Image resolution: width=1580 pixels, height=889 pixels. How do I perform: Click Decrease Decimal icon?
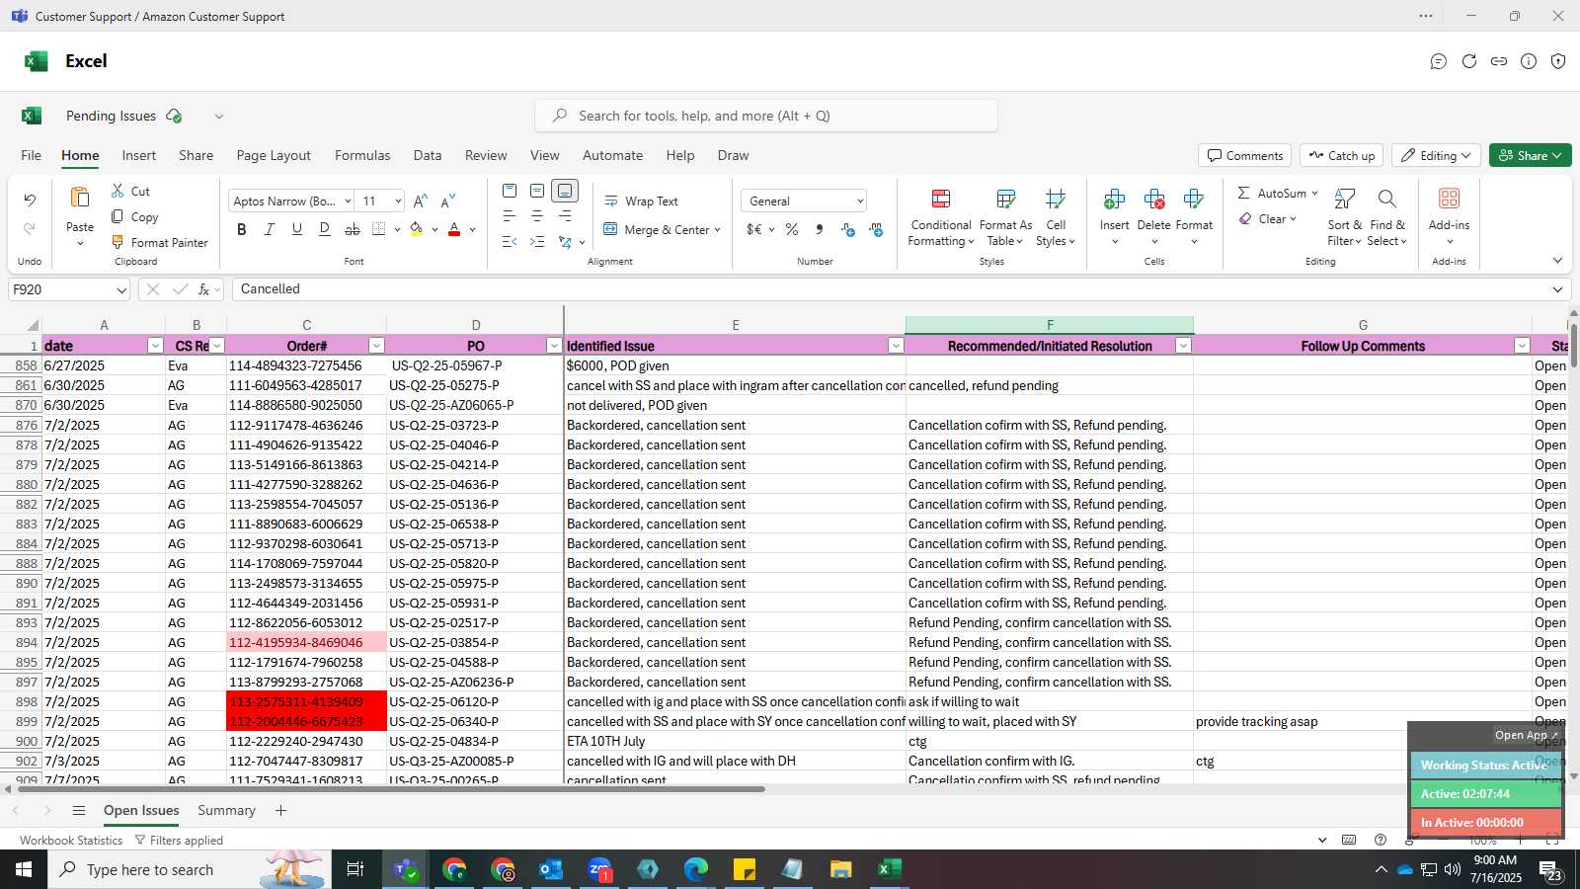876,229
